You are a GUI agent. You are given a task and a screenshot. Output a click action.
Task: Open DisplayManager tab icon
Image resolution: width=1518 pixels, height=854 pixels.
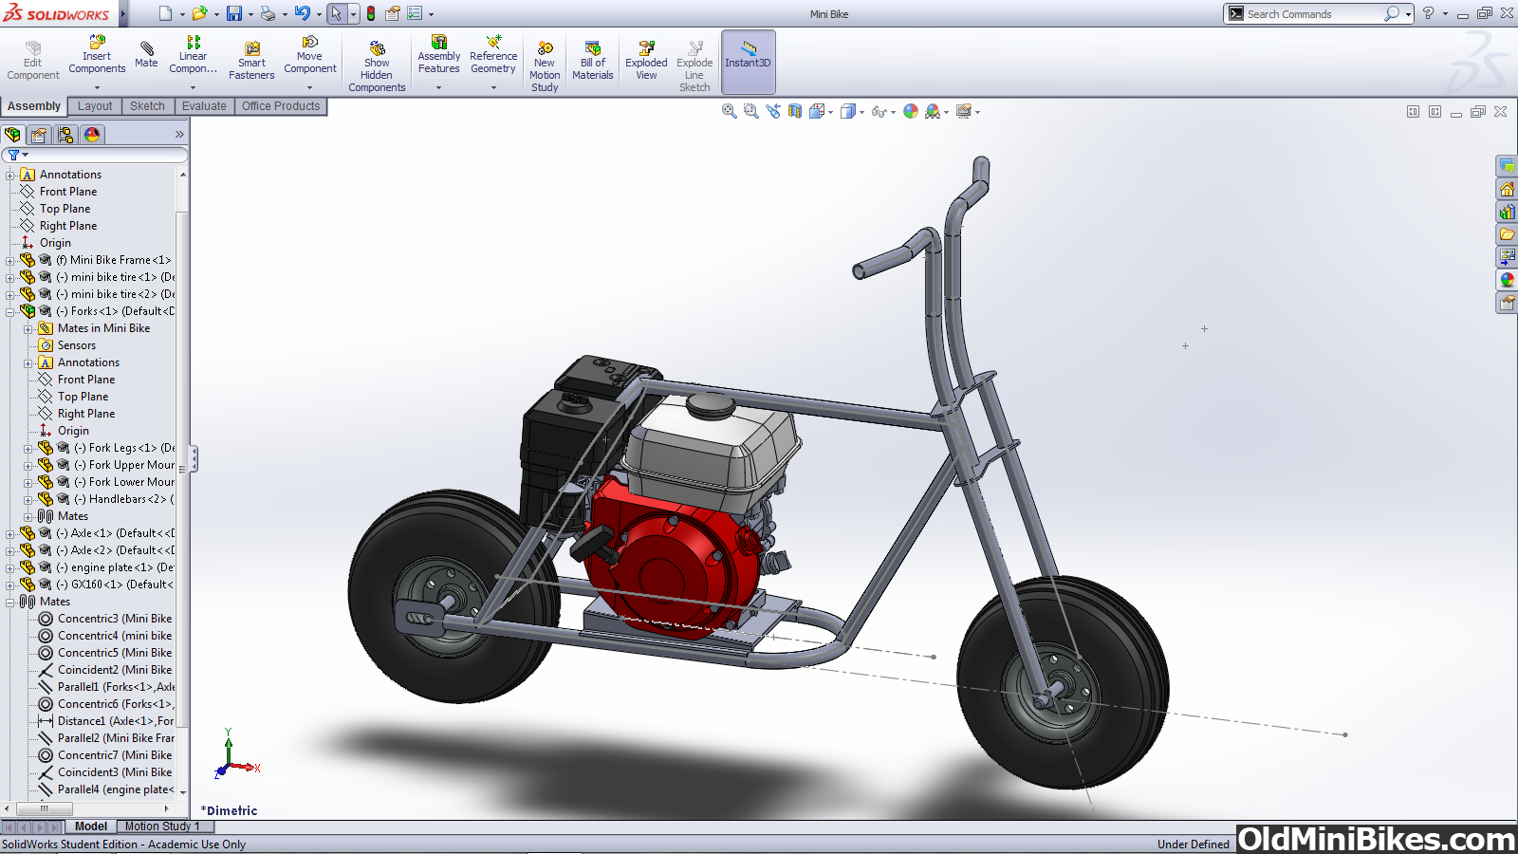(x=92, y=135)
